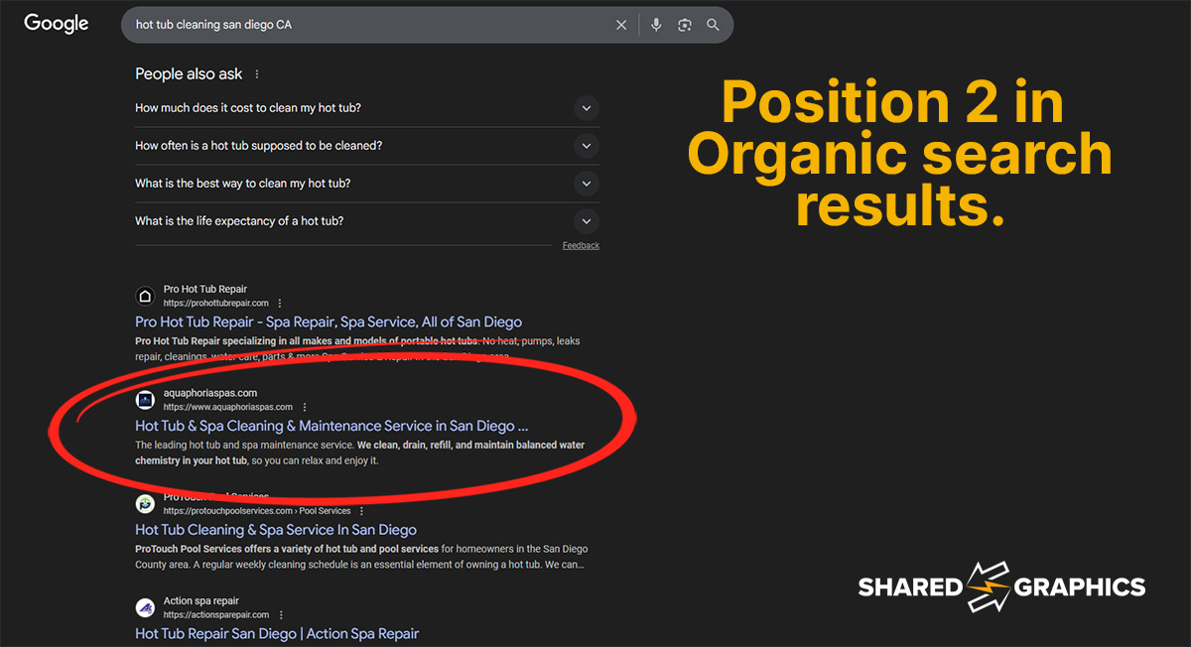Screen dimensions: 1191x647
Task: Open 'Hot Tub & Spa Cleaning & Maintenance' result
Action: (x=331, y=426)
